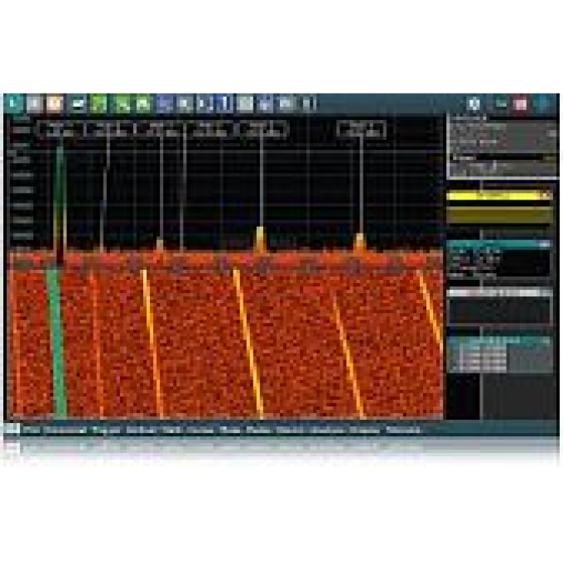
Task: Click the purple-blue icon right of green icons
Action: [165, 104]
